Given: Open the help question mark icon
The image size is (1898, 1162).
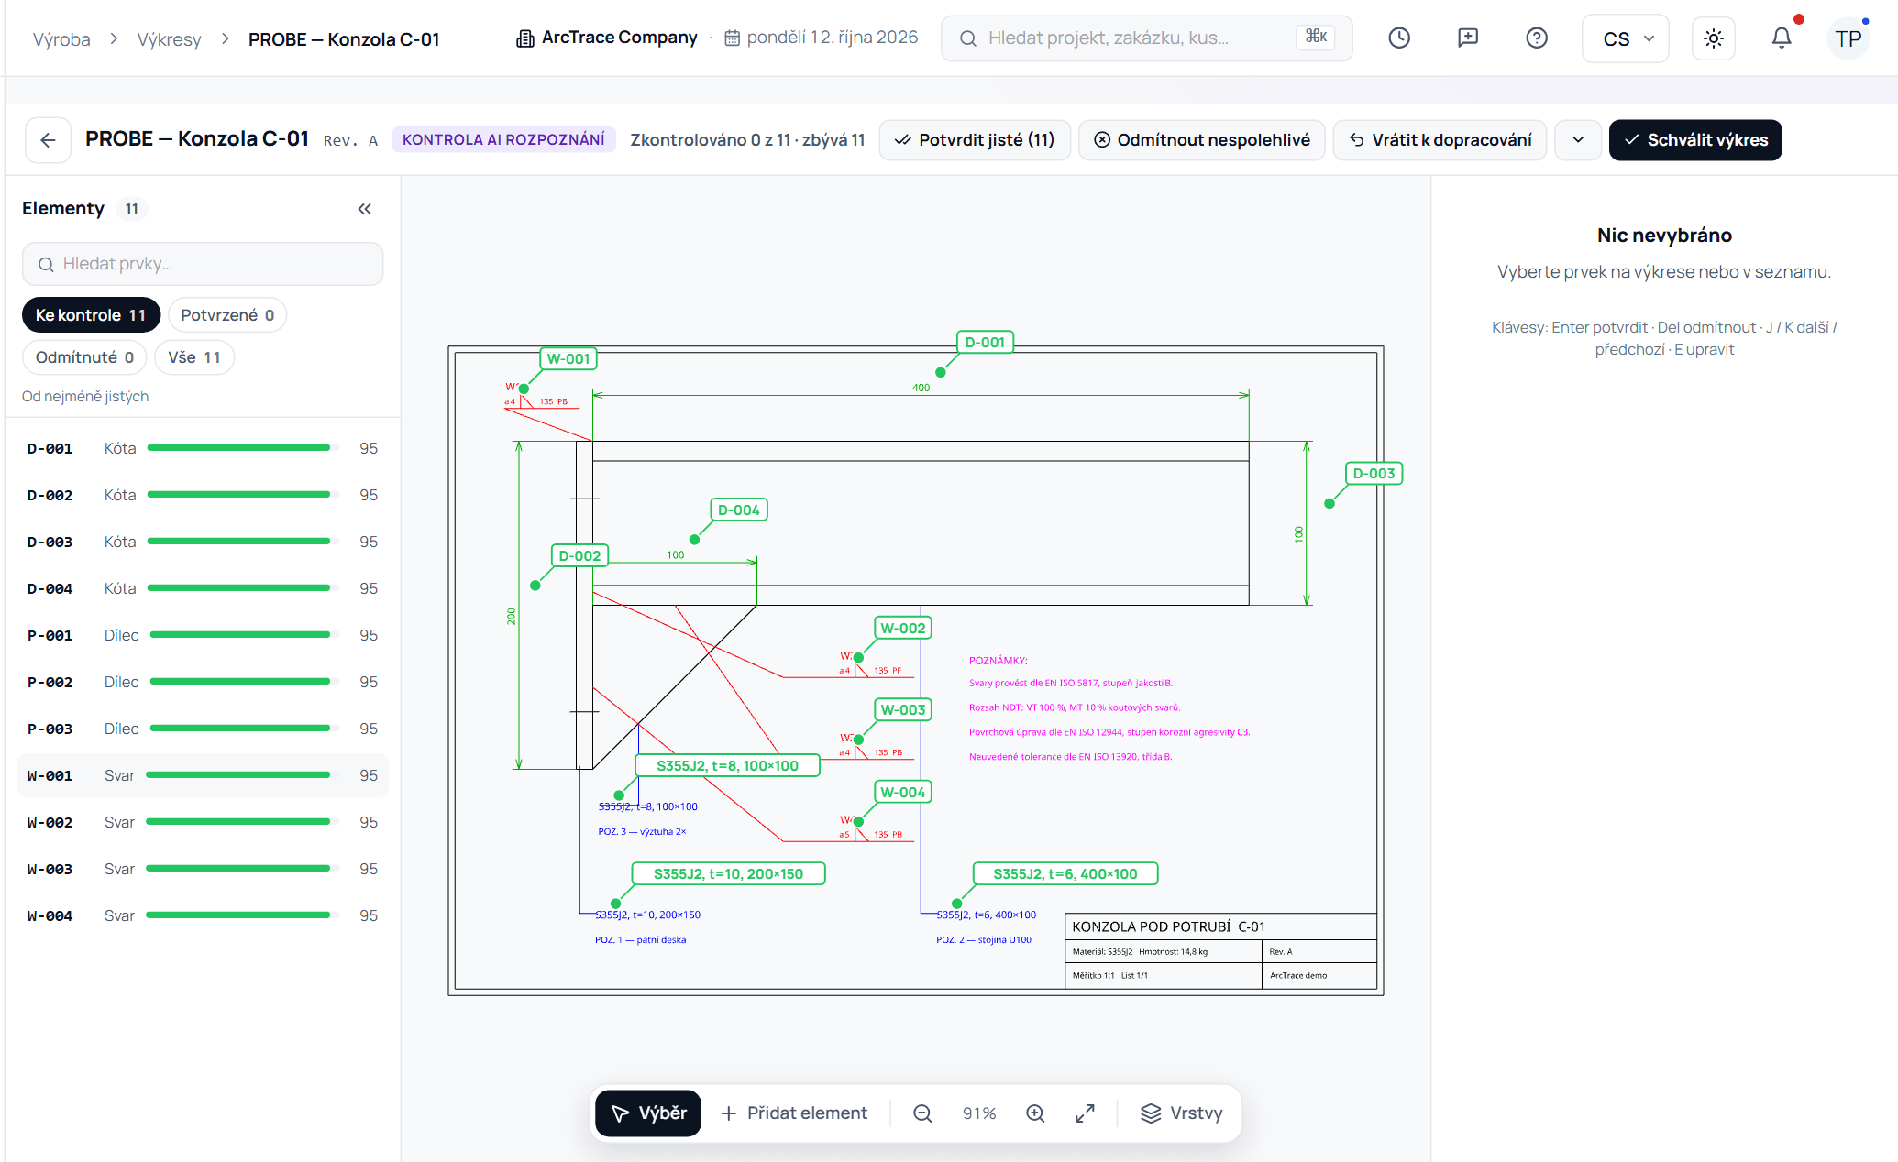Looking at the screenshot, I should (1537, 38).
